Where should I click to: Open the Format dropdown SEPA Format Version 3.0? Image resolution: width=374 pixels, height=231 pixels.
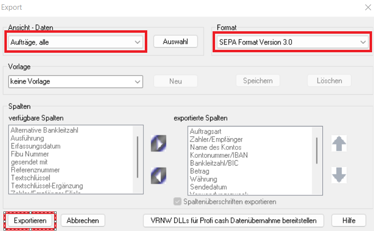293,42
